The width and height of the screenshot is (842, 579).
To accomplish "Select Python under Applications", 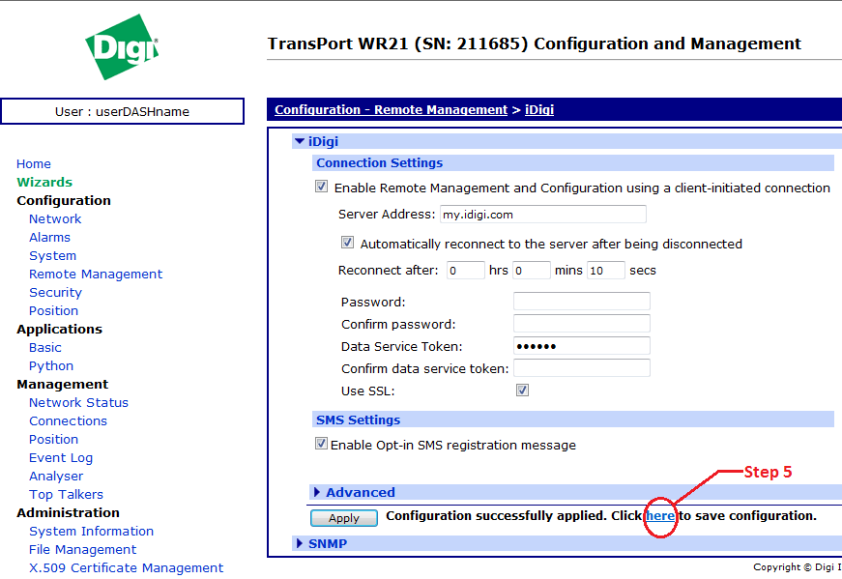I will coord(51,365).
